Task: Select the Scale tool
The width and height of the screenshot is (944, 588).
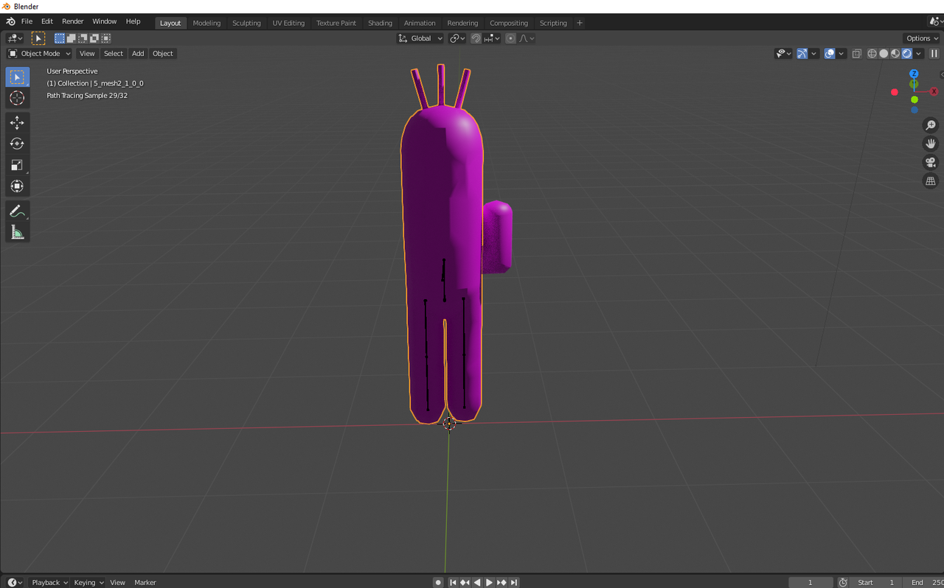Action: (x=17, y=165)
